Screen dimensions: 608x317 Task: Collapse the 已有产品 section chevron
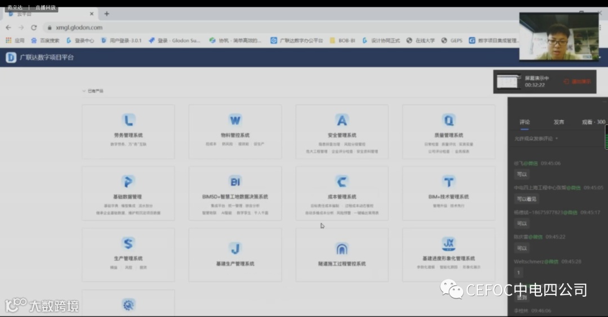click(x=84, y=91)
